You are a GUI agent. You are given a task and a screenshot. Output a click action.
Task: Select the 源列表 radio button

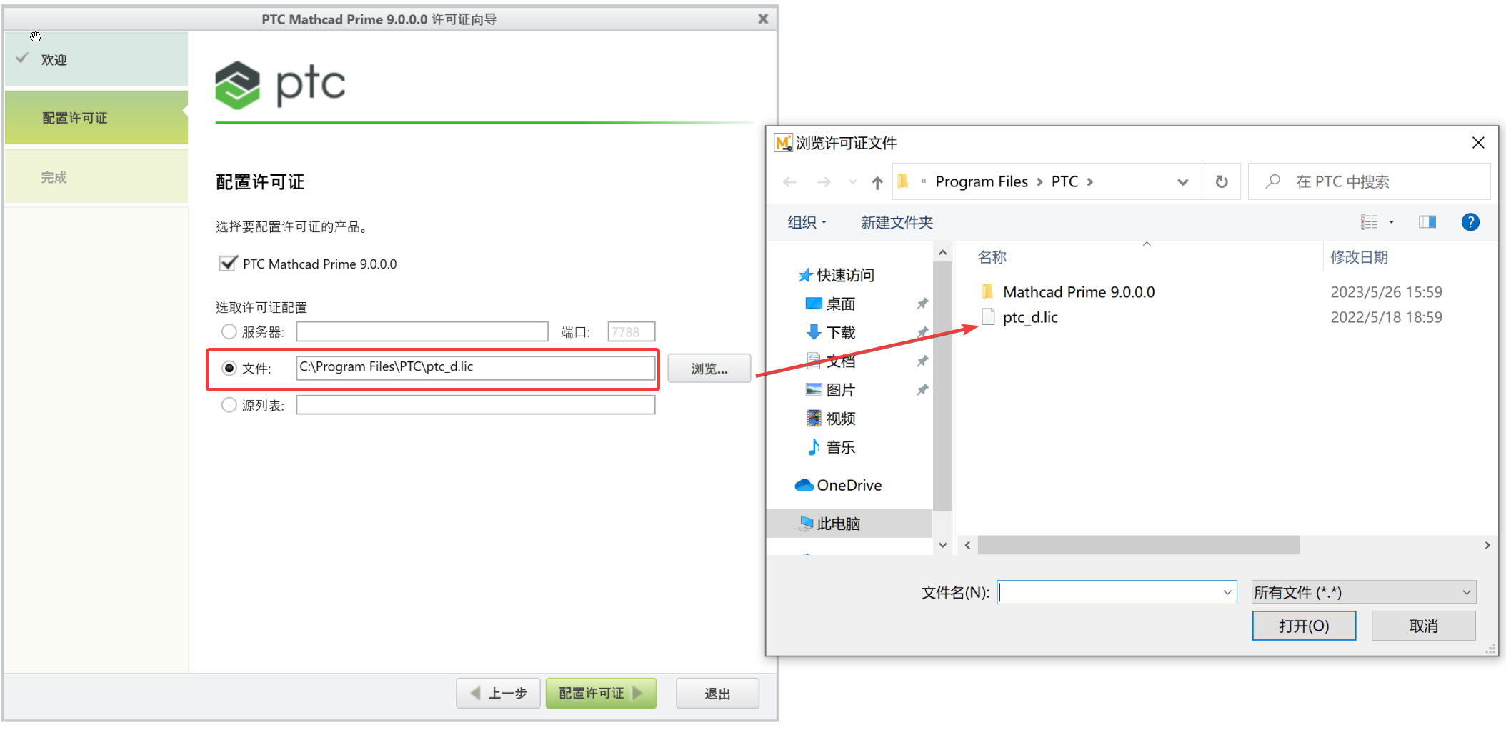(x=229, y=405)
